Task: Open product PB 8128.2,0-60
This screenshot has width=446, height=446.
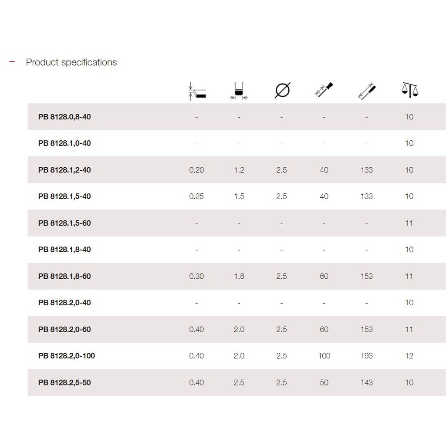Action: click(64, 329)
